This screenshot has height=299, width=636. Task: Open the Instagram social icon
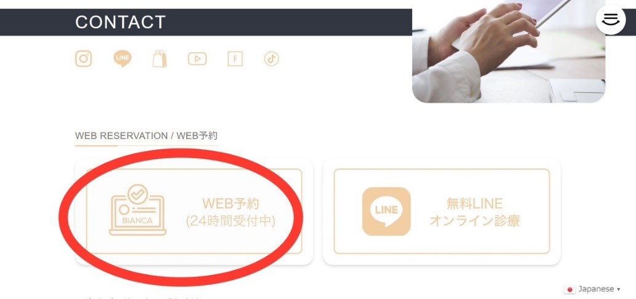(83, 59)
